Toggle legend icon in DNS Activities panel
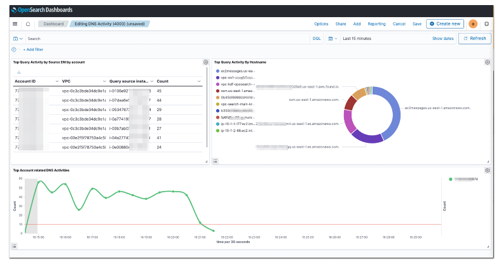 (14, 246)
